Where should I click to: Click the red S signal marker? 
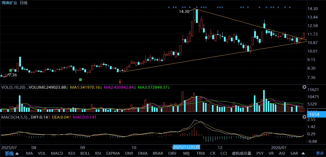[x=120, y=81]
